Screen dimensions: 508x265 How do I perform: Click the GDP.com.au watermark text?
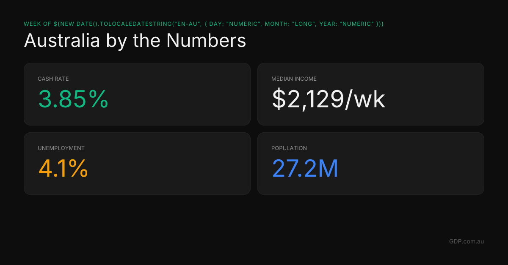click(467, 241)
